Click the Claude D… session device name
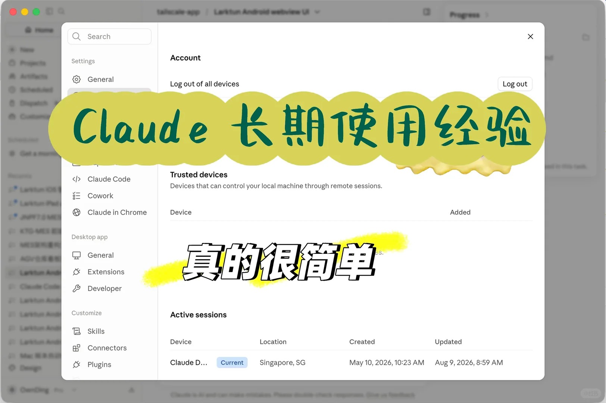 tap(188, 363)
